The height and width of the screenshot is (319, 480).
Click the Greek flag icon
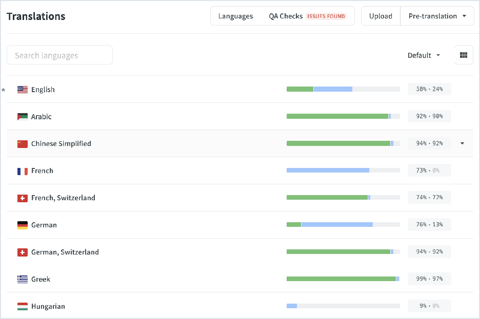click(23, 280)
